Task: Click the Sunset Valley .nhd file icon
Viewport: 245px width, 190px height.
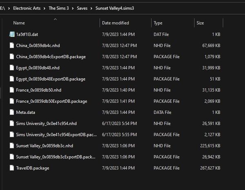Action: click(x=12, y=145)
